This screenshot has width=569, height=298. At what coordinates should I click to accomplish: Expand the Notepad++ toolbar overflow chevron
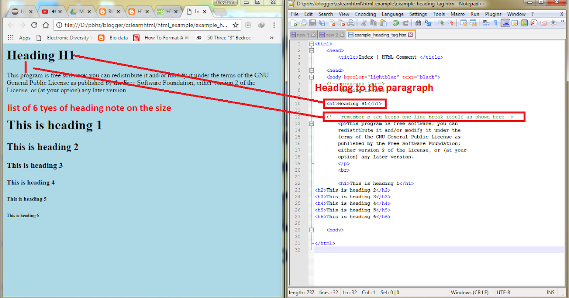click(563, 21)
